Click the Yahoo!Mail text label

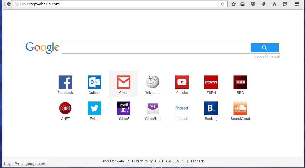[153, 119]
